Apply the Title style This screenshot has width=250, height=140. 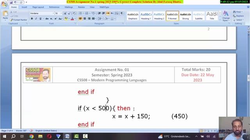(x=212, y=16)
